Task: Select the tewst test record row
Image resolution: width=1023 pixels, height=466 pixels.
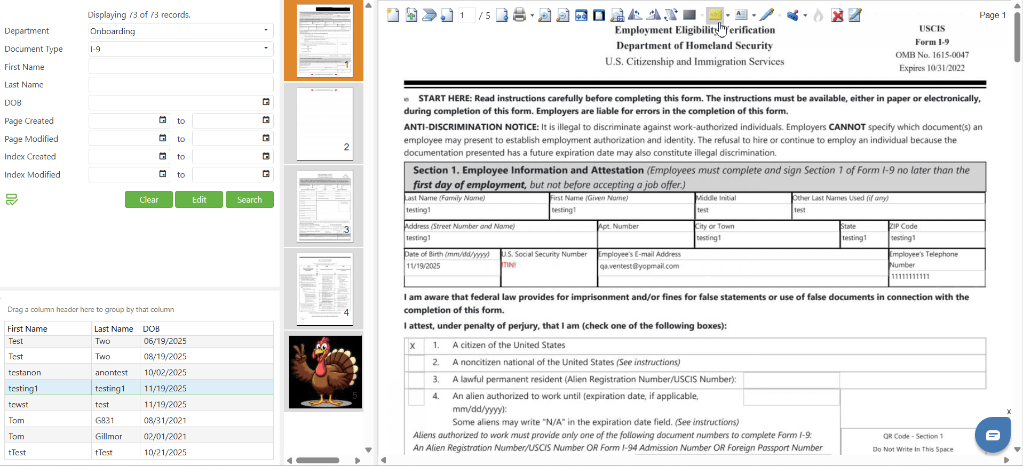Action: pos(139,404)
